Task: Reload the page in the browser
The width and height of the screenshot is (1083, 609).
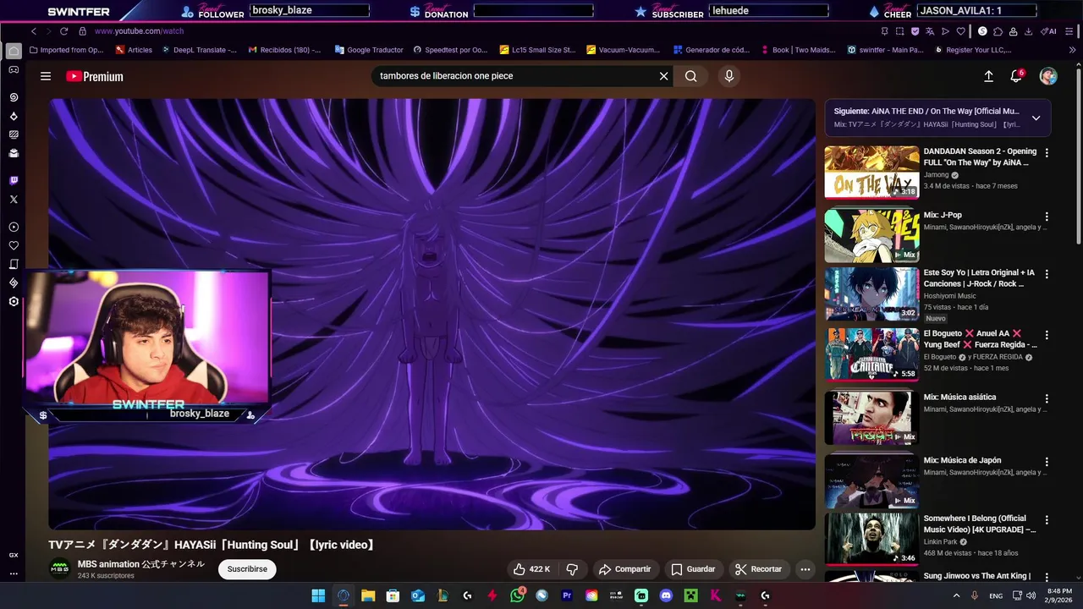Action: tap(63, 31)
